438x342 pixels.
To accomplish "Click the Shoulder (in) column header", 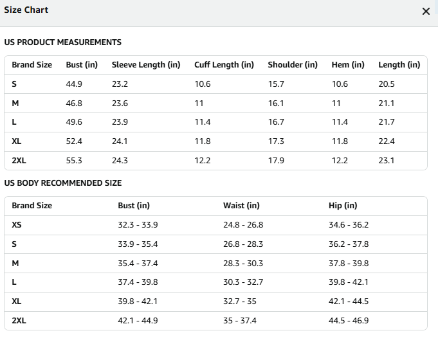I will click(293, 65).
